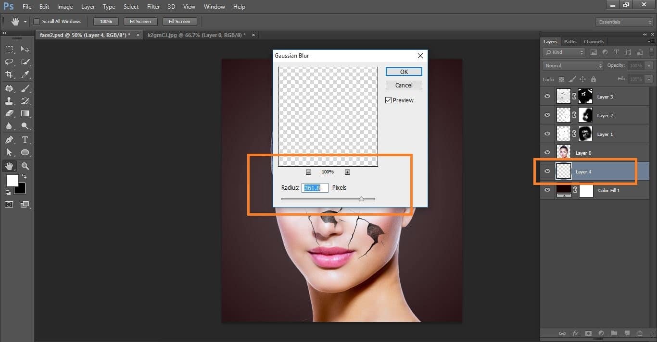Click zoom-in plus under blur preview
This screenshot has height=342, width=657.
pyautogui.click(x=347, y=172)
